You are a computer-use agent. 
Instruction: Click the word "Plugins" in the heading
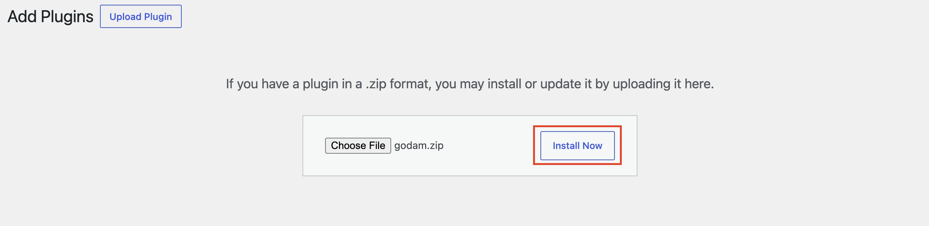point(67,17)
